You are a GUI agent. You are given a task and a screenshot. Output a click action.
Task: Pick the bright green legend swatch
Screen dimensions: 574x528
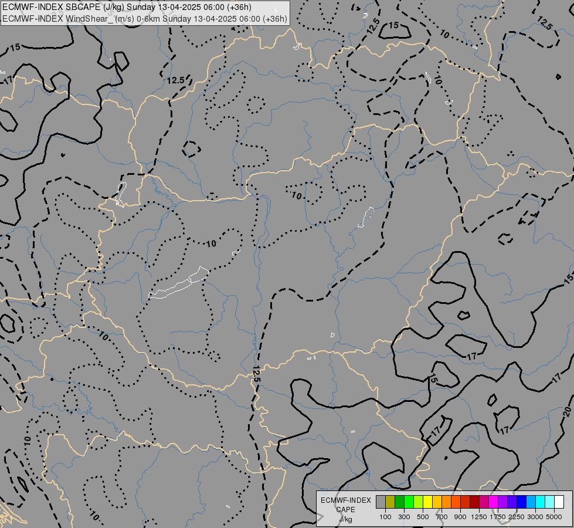coord(409,502)
